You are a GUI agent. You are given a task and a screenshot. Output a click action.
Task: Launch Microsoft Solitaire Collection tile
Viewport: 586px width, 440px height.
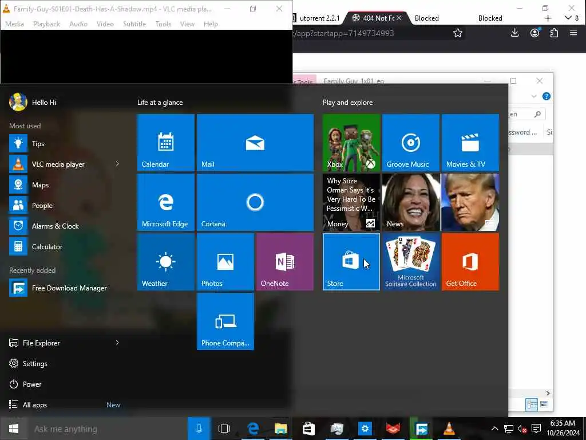pyautogui.click(x=411, y=262)
